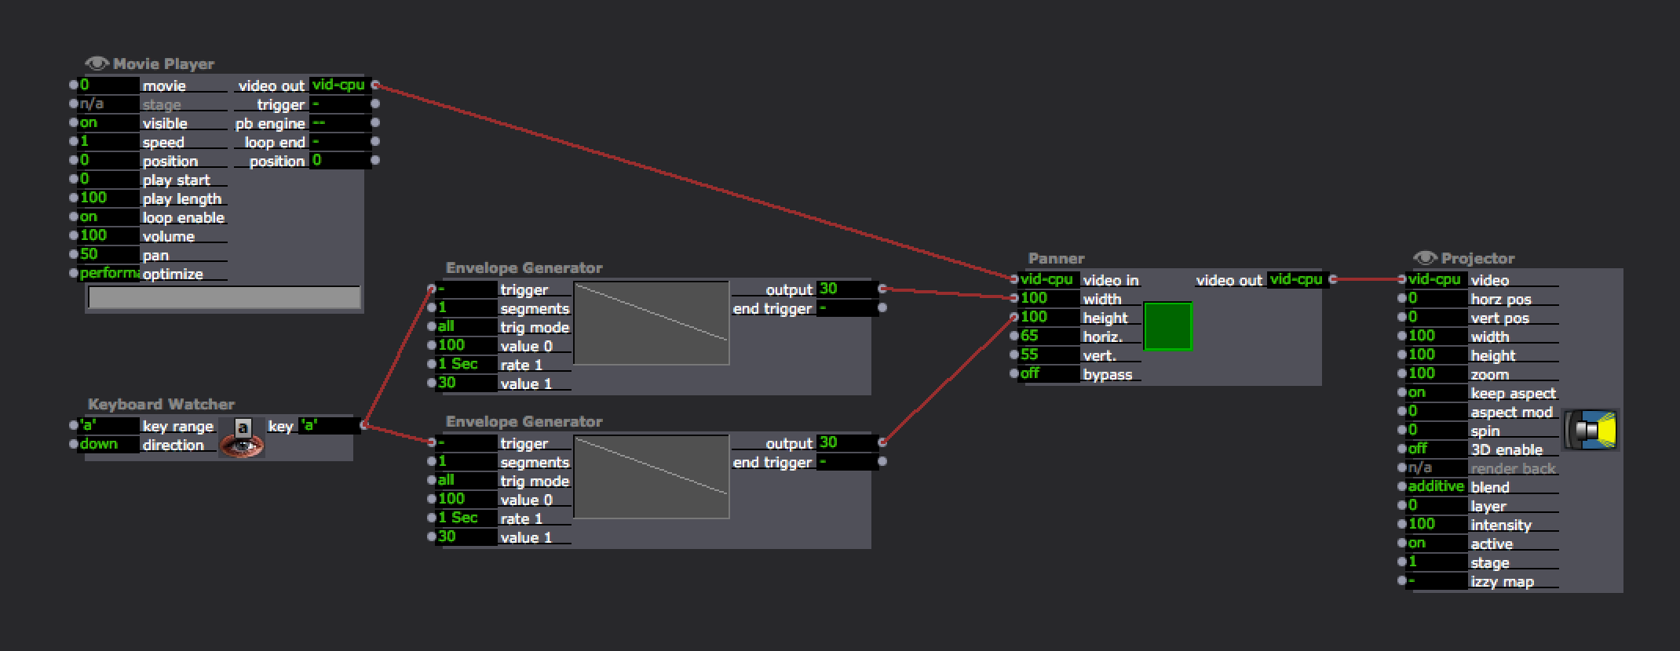Image resolution: width=1680 pixels, height=651 pixels.
Task: Click top Envelope Generator value 0 field
Action: (467, 345)
